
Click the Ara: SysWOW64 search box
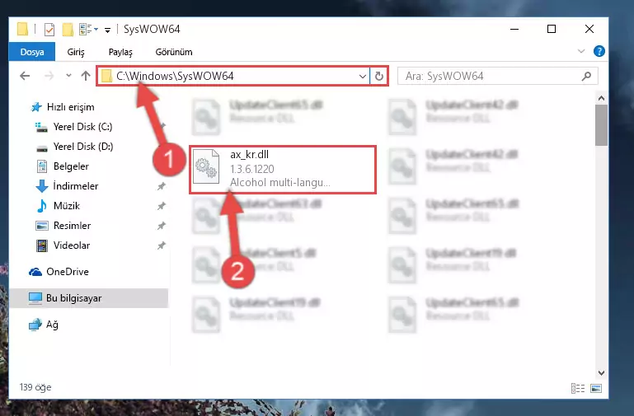pyautogui.click(x=498, y=76)
